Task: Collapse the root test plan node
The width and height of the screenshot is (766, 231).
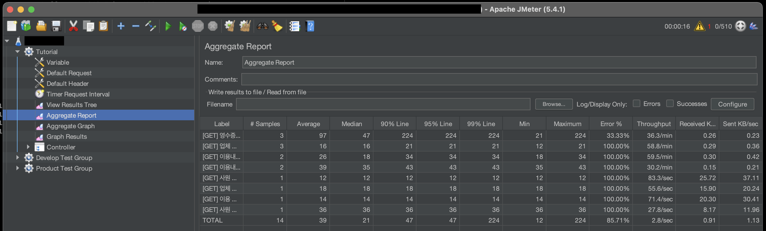Action: (7, 41)
